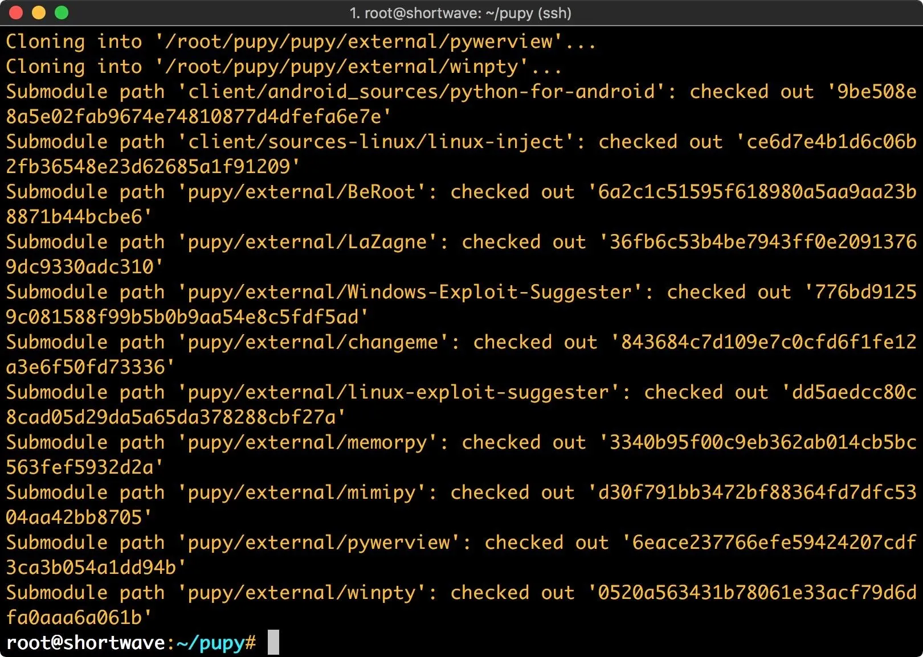
Task: Click hash start '36fb6c53b4be7943ff0e2091376'
Action: pyautogui.click(x=763, y=242)
